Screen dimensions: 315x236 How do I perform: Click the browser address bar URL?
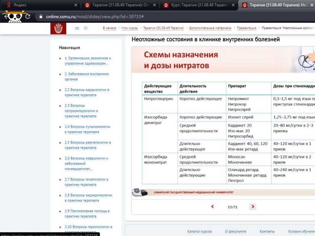coord(95,17)
